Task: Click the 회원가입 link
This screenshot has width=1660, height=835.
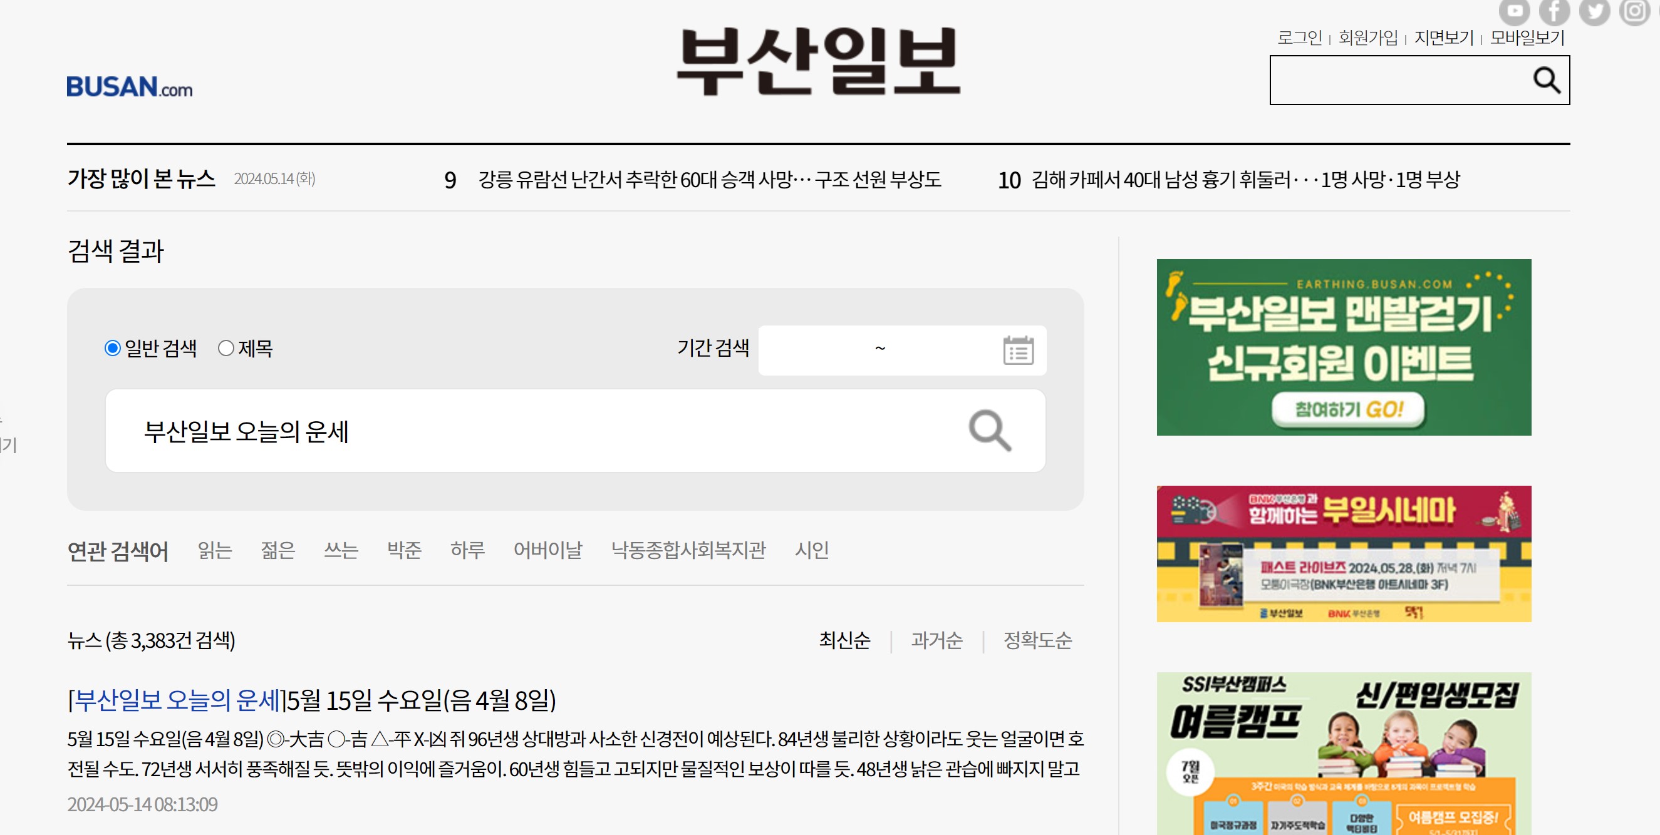Action: [1368, 38]
